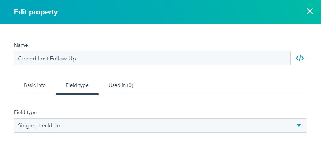Click the Single checkbox selected value
The image size is (321, 158).
(39, 126)
